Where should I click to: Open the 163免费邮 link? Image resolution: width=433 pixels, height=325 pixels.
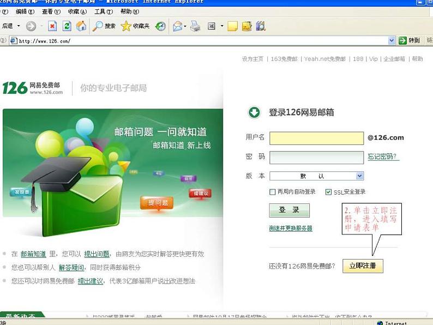[284, 59]
